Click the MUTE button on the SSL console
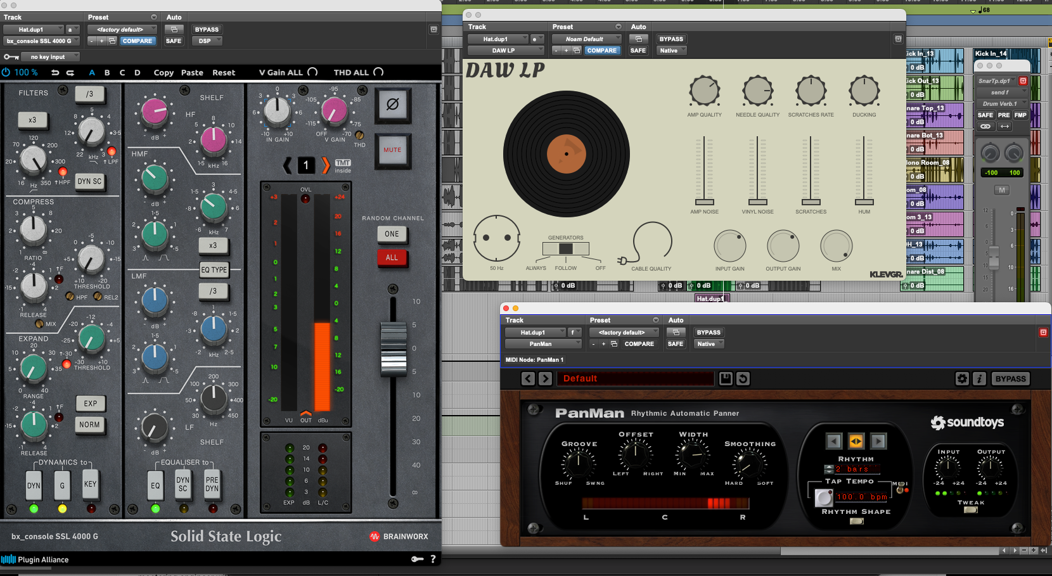Image resolution: width=1052 pixels, height=576 pixels. point(393,151)
